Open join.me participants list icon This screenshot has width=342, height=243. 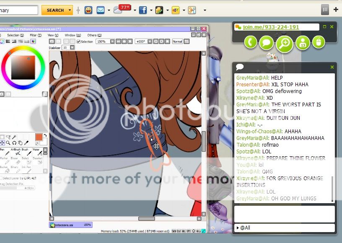click(303, 42)
